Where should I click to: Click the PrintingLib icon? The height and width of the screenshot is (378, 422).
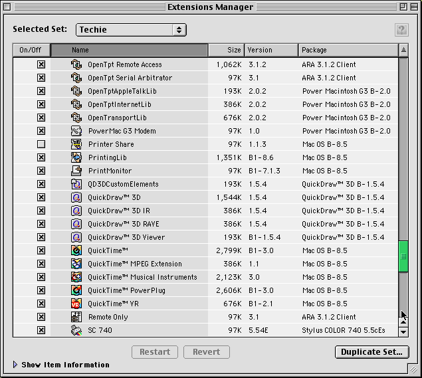(x=76, y=157)
